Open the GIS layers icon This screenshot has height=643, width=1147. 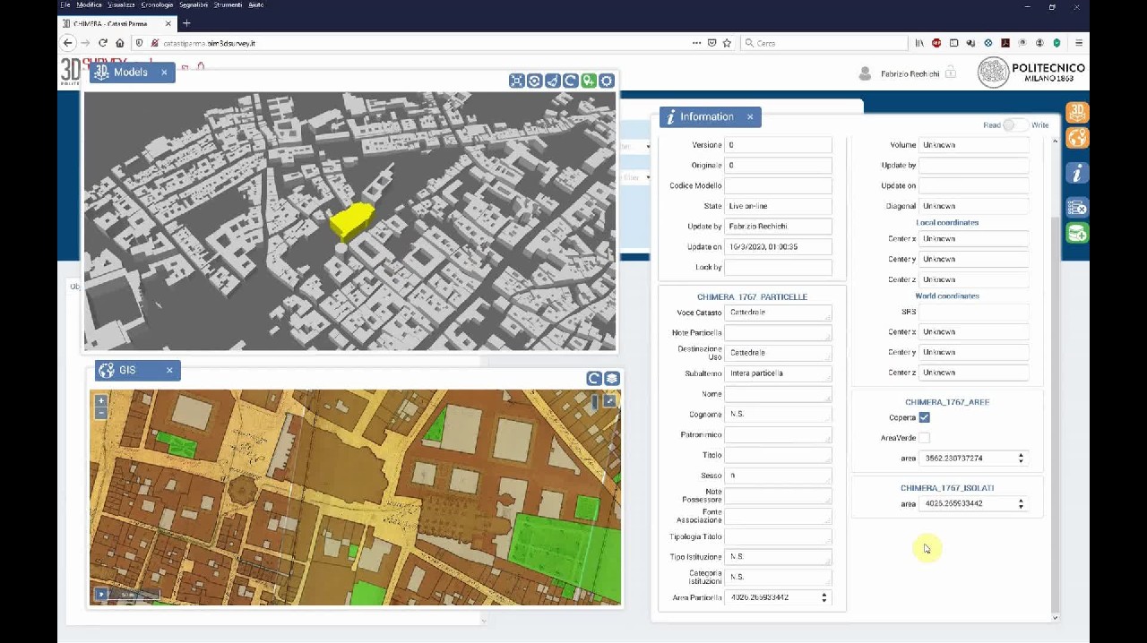coord(612,379)
